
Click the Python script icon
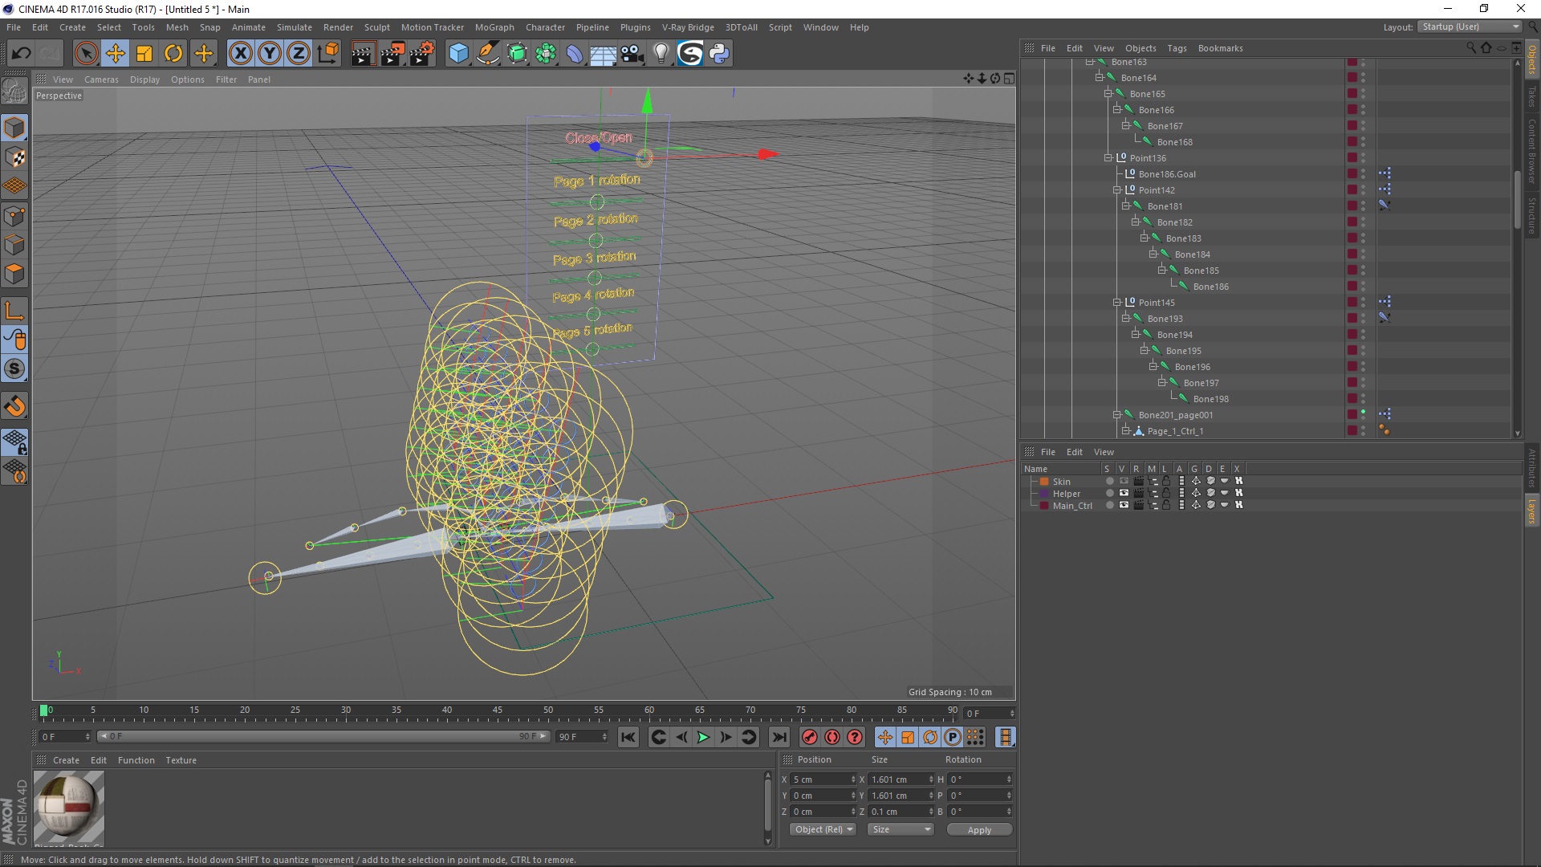pos(719,54)
